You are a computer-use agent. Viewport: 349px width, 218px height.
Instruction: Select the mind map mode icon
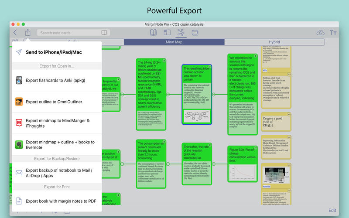click(x=181, y=33)
